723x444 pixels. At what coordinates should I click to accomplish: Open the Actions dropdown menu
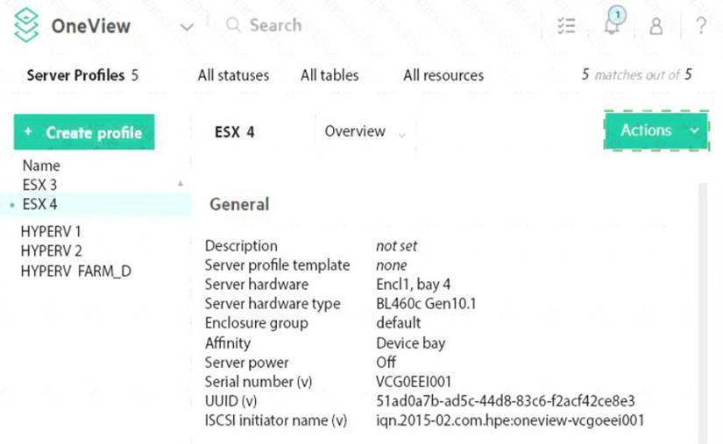(x=656, y=130)
